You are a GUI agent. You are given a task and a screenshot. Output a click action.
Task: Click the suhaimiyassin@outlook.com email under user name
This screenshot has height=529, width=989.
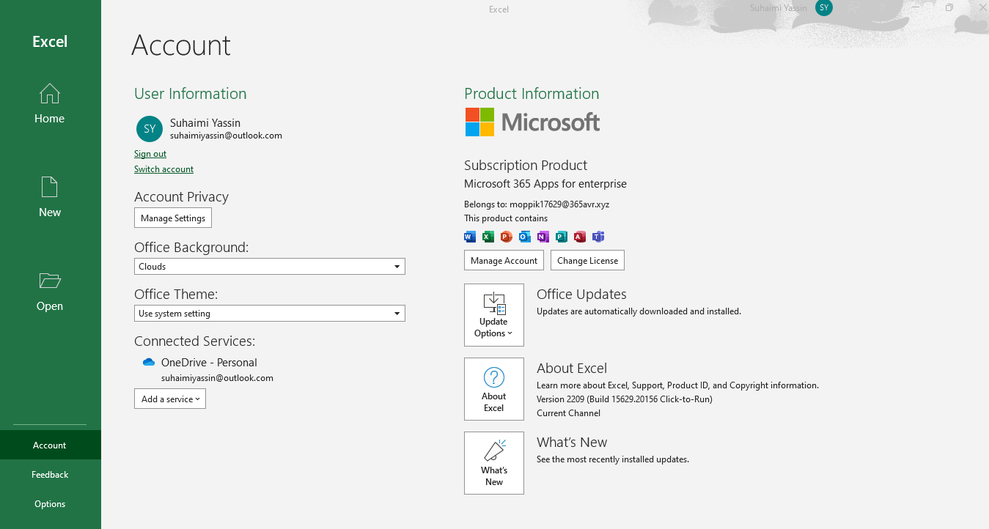[226, 136]
